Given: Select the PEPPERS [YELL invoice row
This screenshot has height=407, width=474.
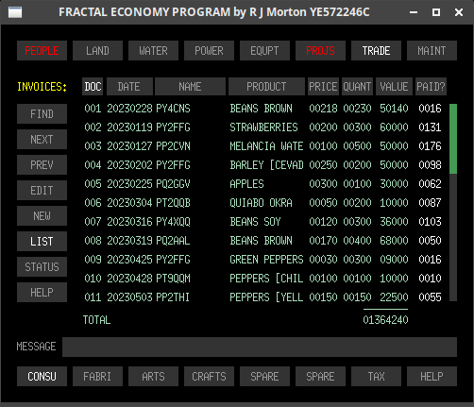Looking at the screenshot, I should coord(262,297).
